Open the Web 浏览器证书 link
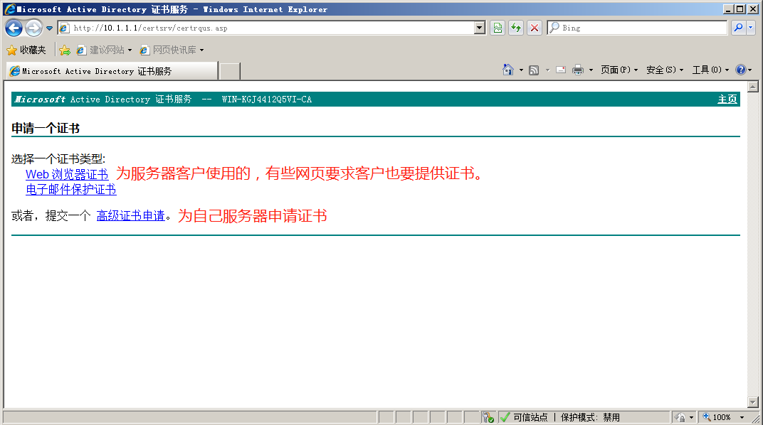 coord(67,174)
